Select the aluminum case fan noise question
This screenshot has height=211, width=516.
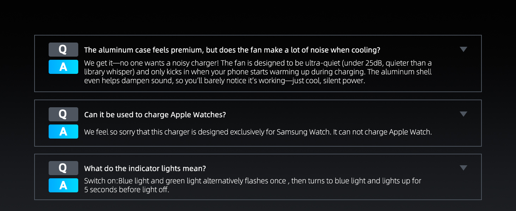click(x=232, y=50)
